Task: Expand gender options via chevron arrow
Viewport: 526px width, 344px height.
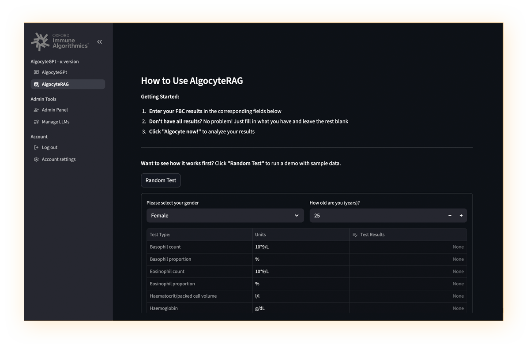Action: pos(297,216)
